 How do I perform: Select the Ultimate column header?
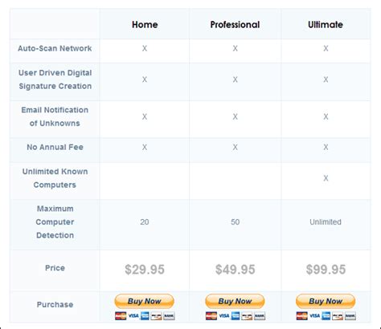(x=326, y=25)
